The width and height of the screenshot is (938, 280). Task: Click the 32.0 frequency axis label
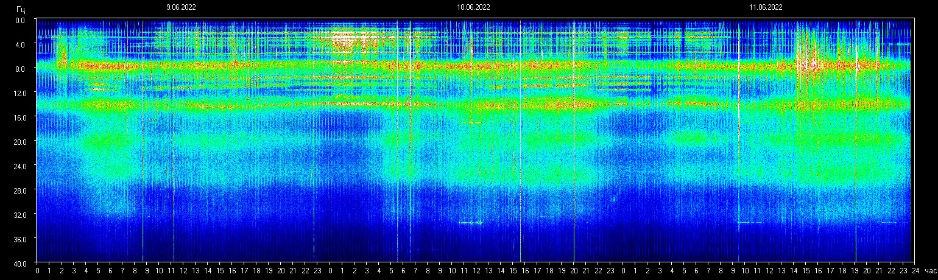[19, 215]
